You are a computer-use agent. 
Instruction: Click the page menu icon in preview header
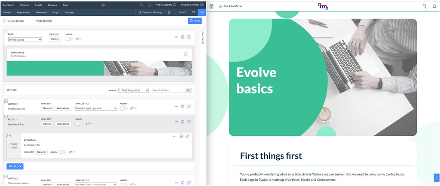click(211, 6)
